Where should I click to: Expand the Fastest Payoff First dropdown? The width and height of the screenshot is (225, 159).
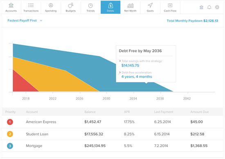point(25,20)
